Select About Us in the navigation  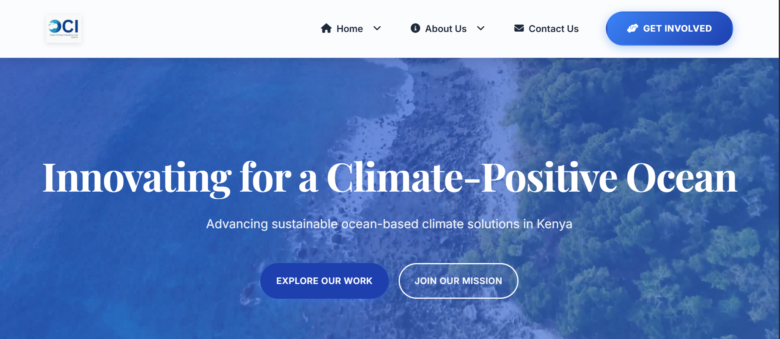(x=446, y=28)
